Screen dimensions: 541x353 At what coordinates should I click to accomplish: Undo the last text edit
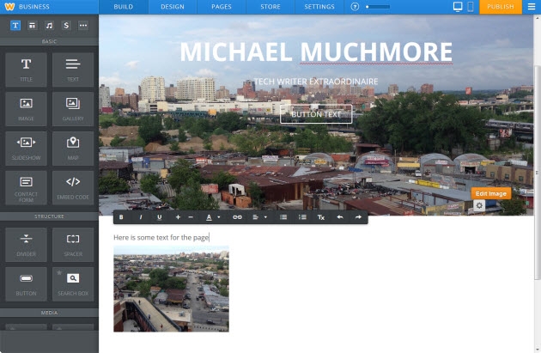[339, 217]
